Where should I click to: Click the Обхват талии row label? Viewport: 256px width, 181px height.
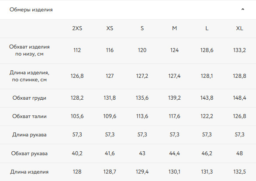pos(29,116)
